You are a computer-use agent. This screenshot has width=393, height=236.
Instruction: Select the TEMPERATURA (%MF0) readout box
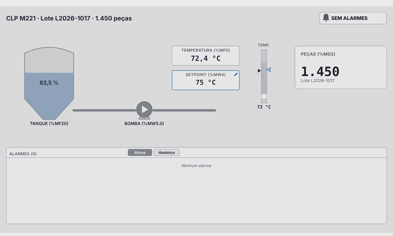[206, 56]
